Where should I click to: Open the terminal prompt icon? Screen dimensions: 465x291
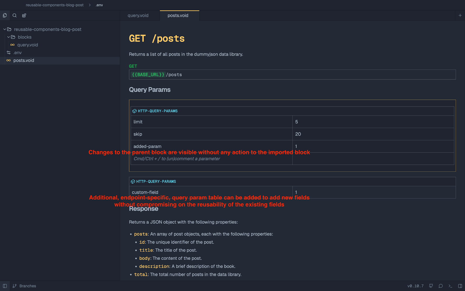(450, 286)
